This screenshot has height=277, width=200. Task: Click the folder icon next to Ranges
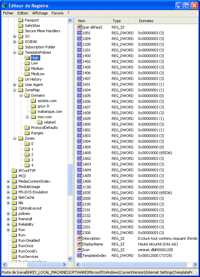pos(27,133)
